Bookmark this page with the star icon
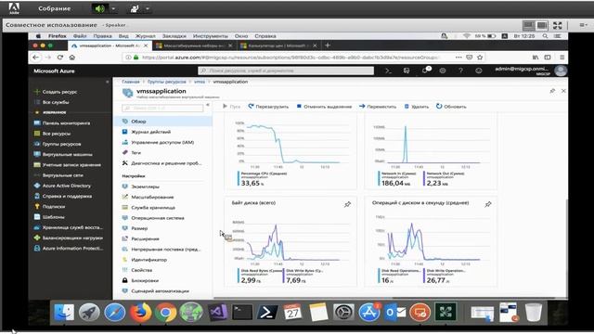Viewport: 594px width, 334px height. click(480, 58)
